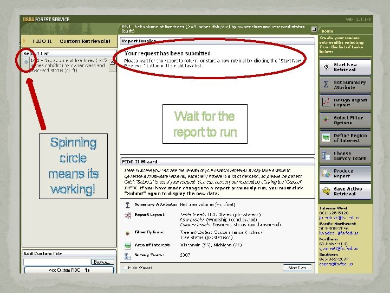Image resolution: width=390 pixels, height=293 pixels.
Task: Open Choose Survey Years task
Action: [345, 156]
